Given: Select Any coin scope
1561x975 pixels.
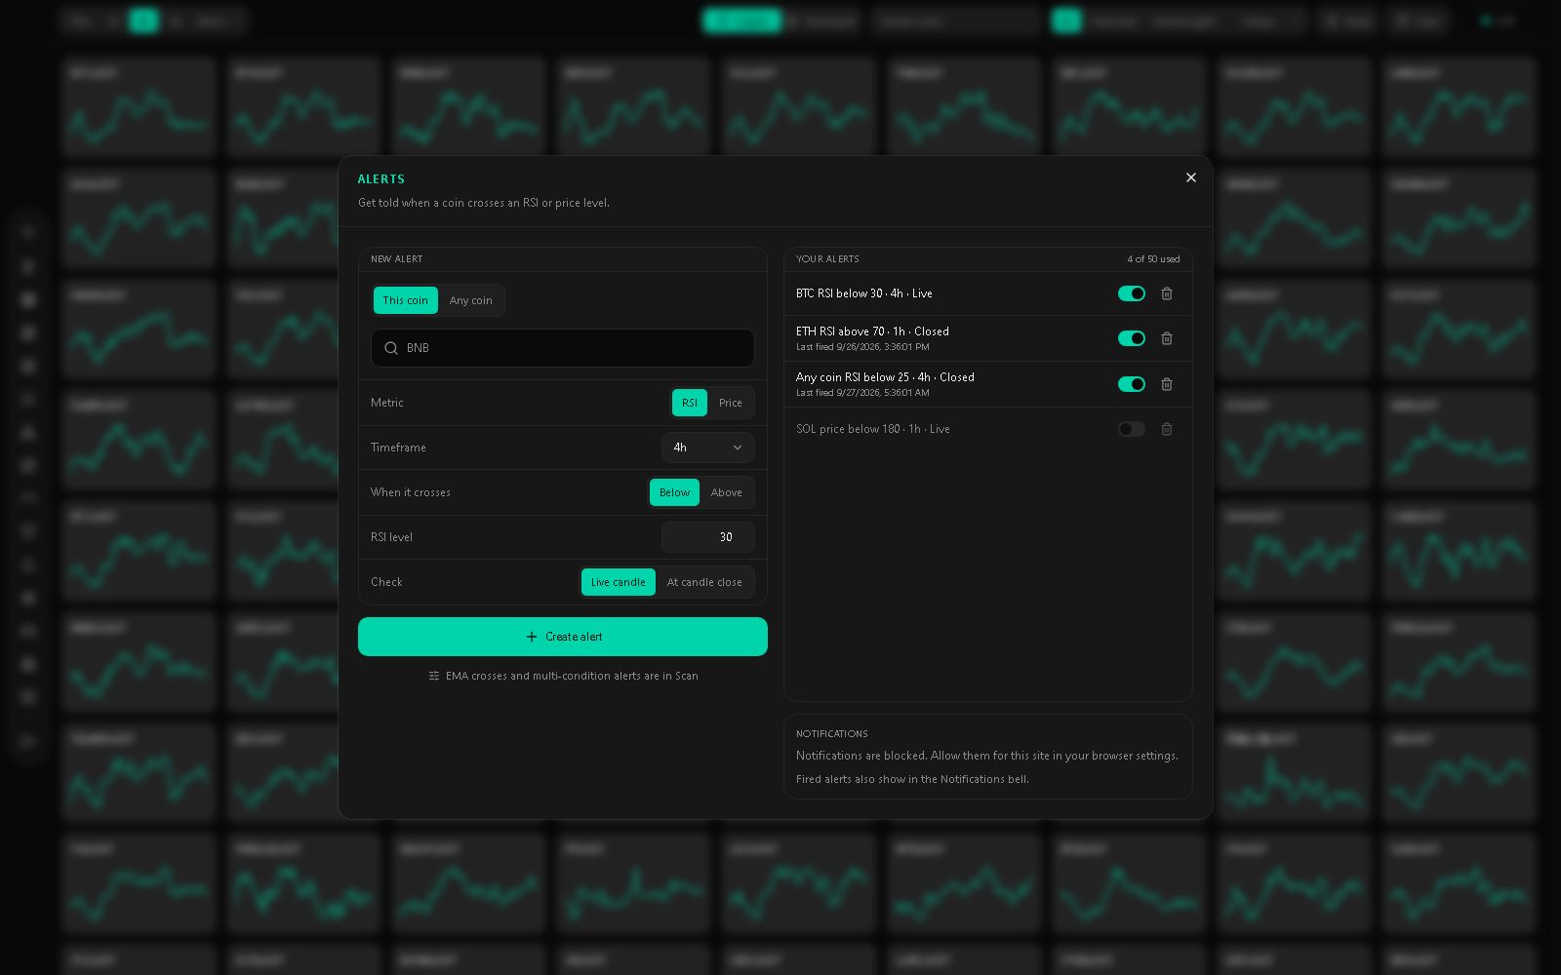Looking at the screenshot, I should (470, 300).
